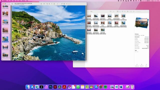Switch Finder to gallery view
Image resolution: width=160 pixels, height=90 pixels.
pyautogui.click(x=125, y=11)
